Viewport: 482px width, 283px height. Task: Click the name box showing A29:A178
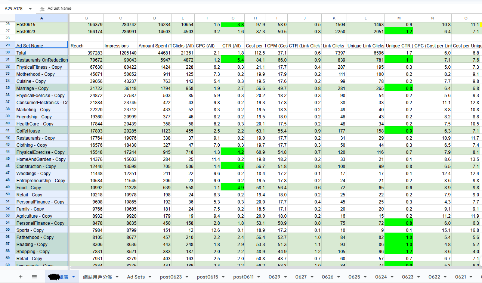point(15,9)
